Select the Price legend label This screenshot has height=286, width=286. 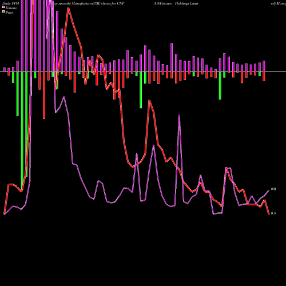point(9,13)
